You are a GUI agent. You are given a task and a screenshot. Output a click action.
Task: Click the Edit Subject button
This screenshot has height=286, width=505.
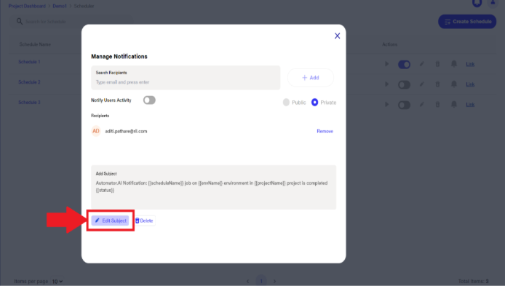pyautogui.click(x=111, y=221)
